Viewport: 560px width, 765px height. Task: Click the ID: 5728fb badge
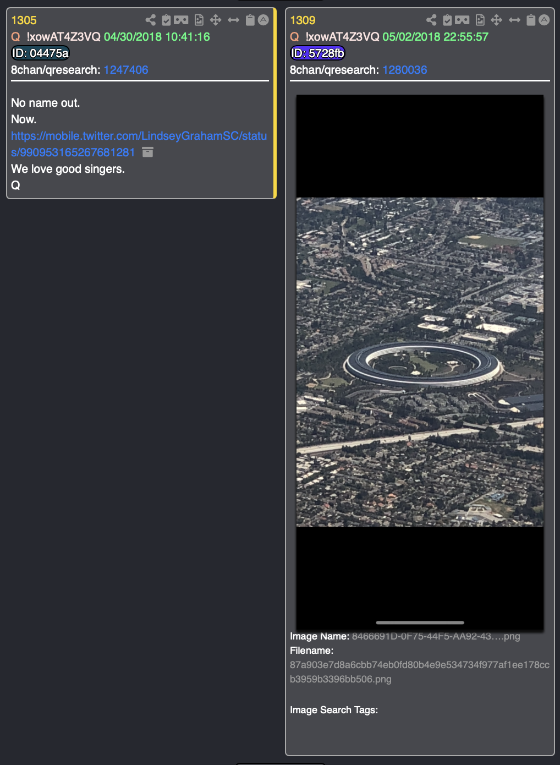click(317, 53)
